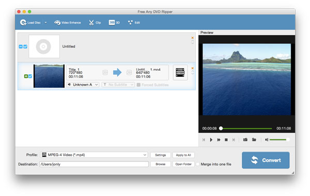Image resolution: width=310 pixels, height=196 pixels.
Task: Open the output format profile icon for Title_1
Action: click(x=180, y=72)
